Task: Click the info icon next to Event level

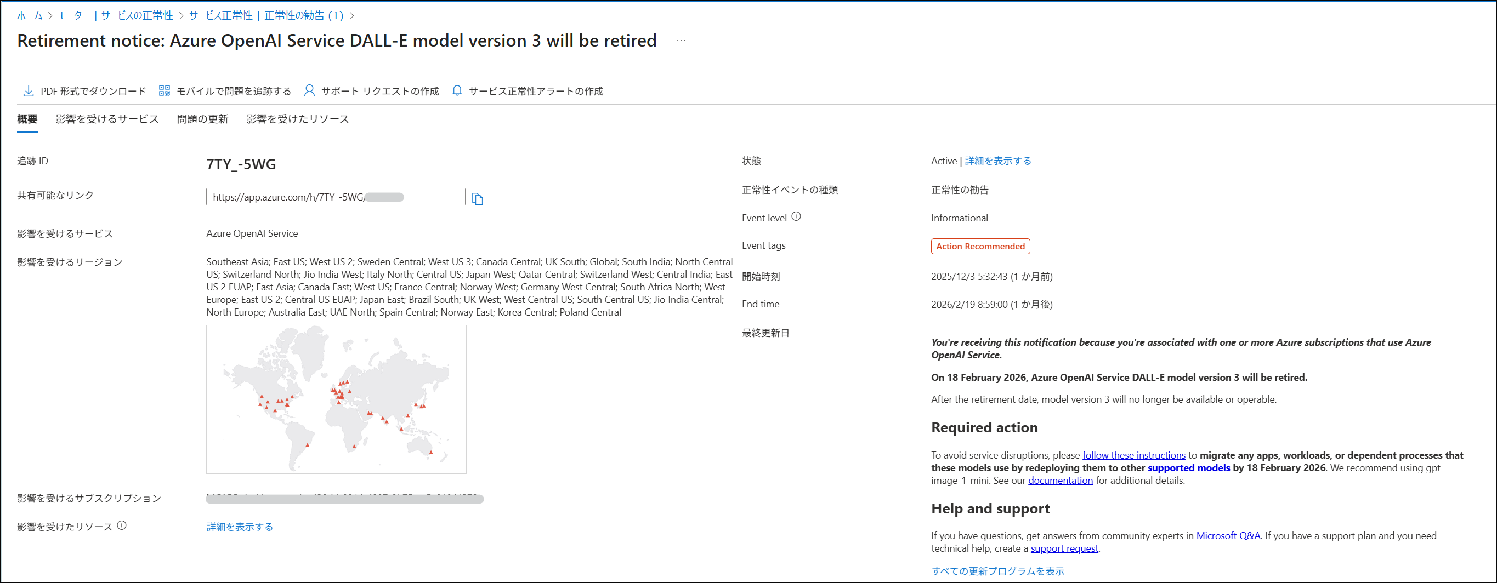Action: click(796, 216)
